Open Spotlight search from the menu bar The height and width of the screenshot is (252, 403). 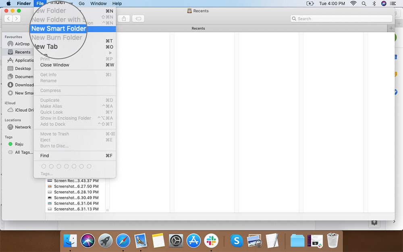tap(364, 3)
